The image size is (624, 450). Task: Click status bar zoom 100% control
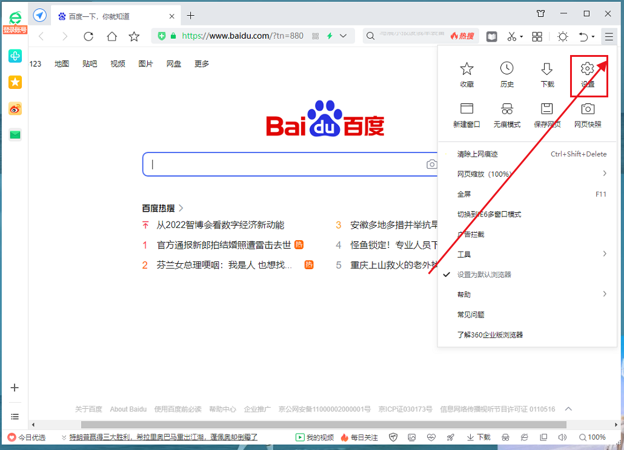point(592,437)
